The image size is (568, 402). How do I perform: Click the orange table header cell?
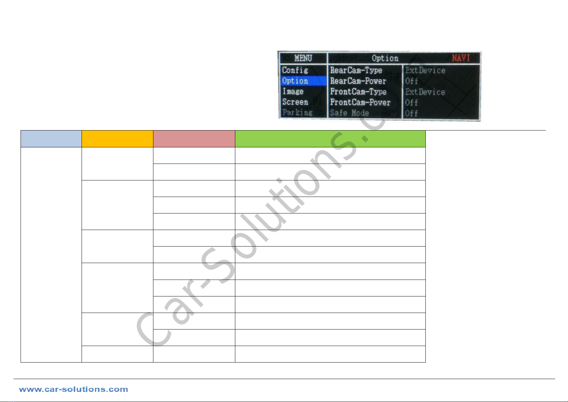[117, 139]
